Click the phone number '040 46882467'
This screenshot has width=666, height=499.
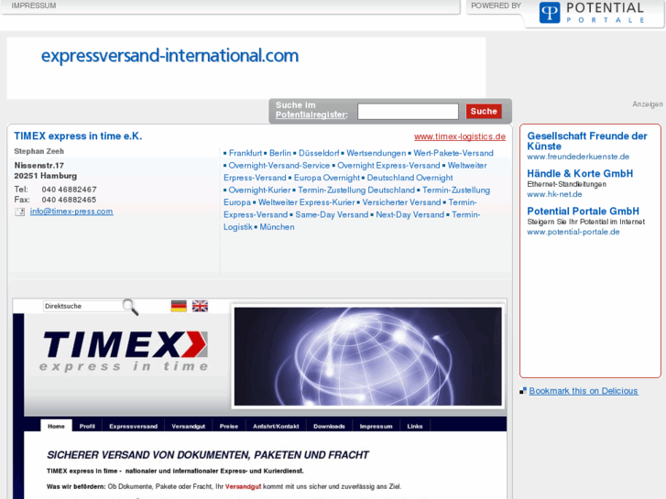pyautogui.click(x=70, y=190)
